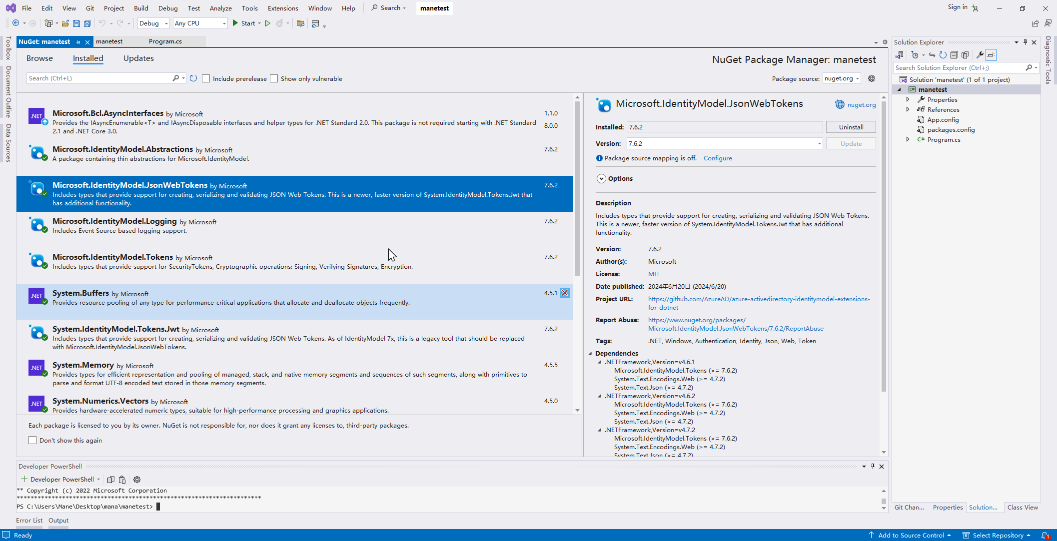Open the Start button dropdown arrow
1057x541 pixels.
[259, 23]
